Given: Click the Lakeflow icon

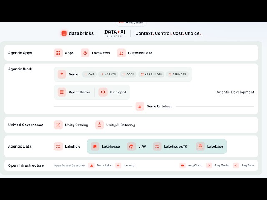Looking at the screenshot, I should [58, 146].
